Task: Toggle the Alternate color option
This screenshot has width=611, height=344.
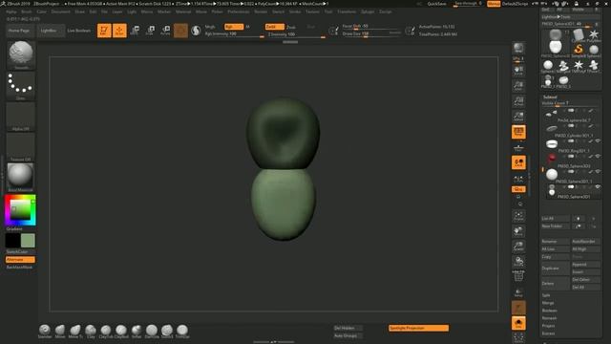Action: [x=20, y=260]
